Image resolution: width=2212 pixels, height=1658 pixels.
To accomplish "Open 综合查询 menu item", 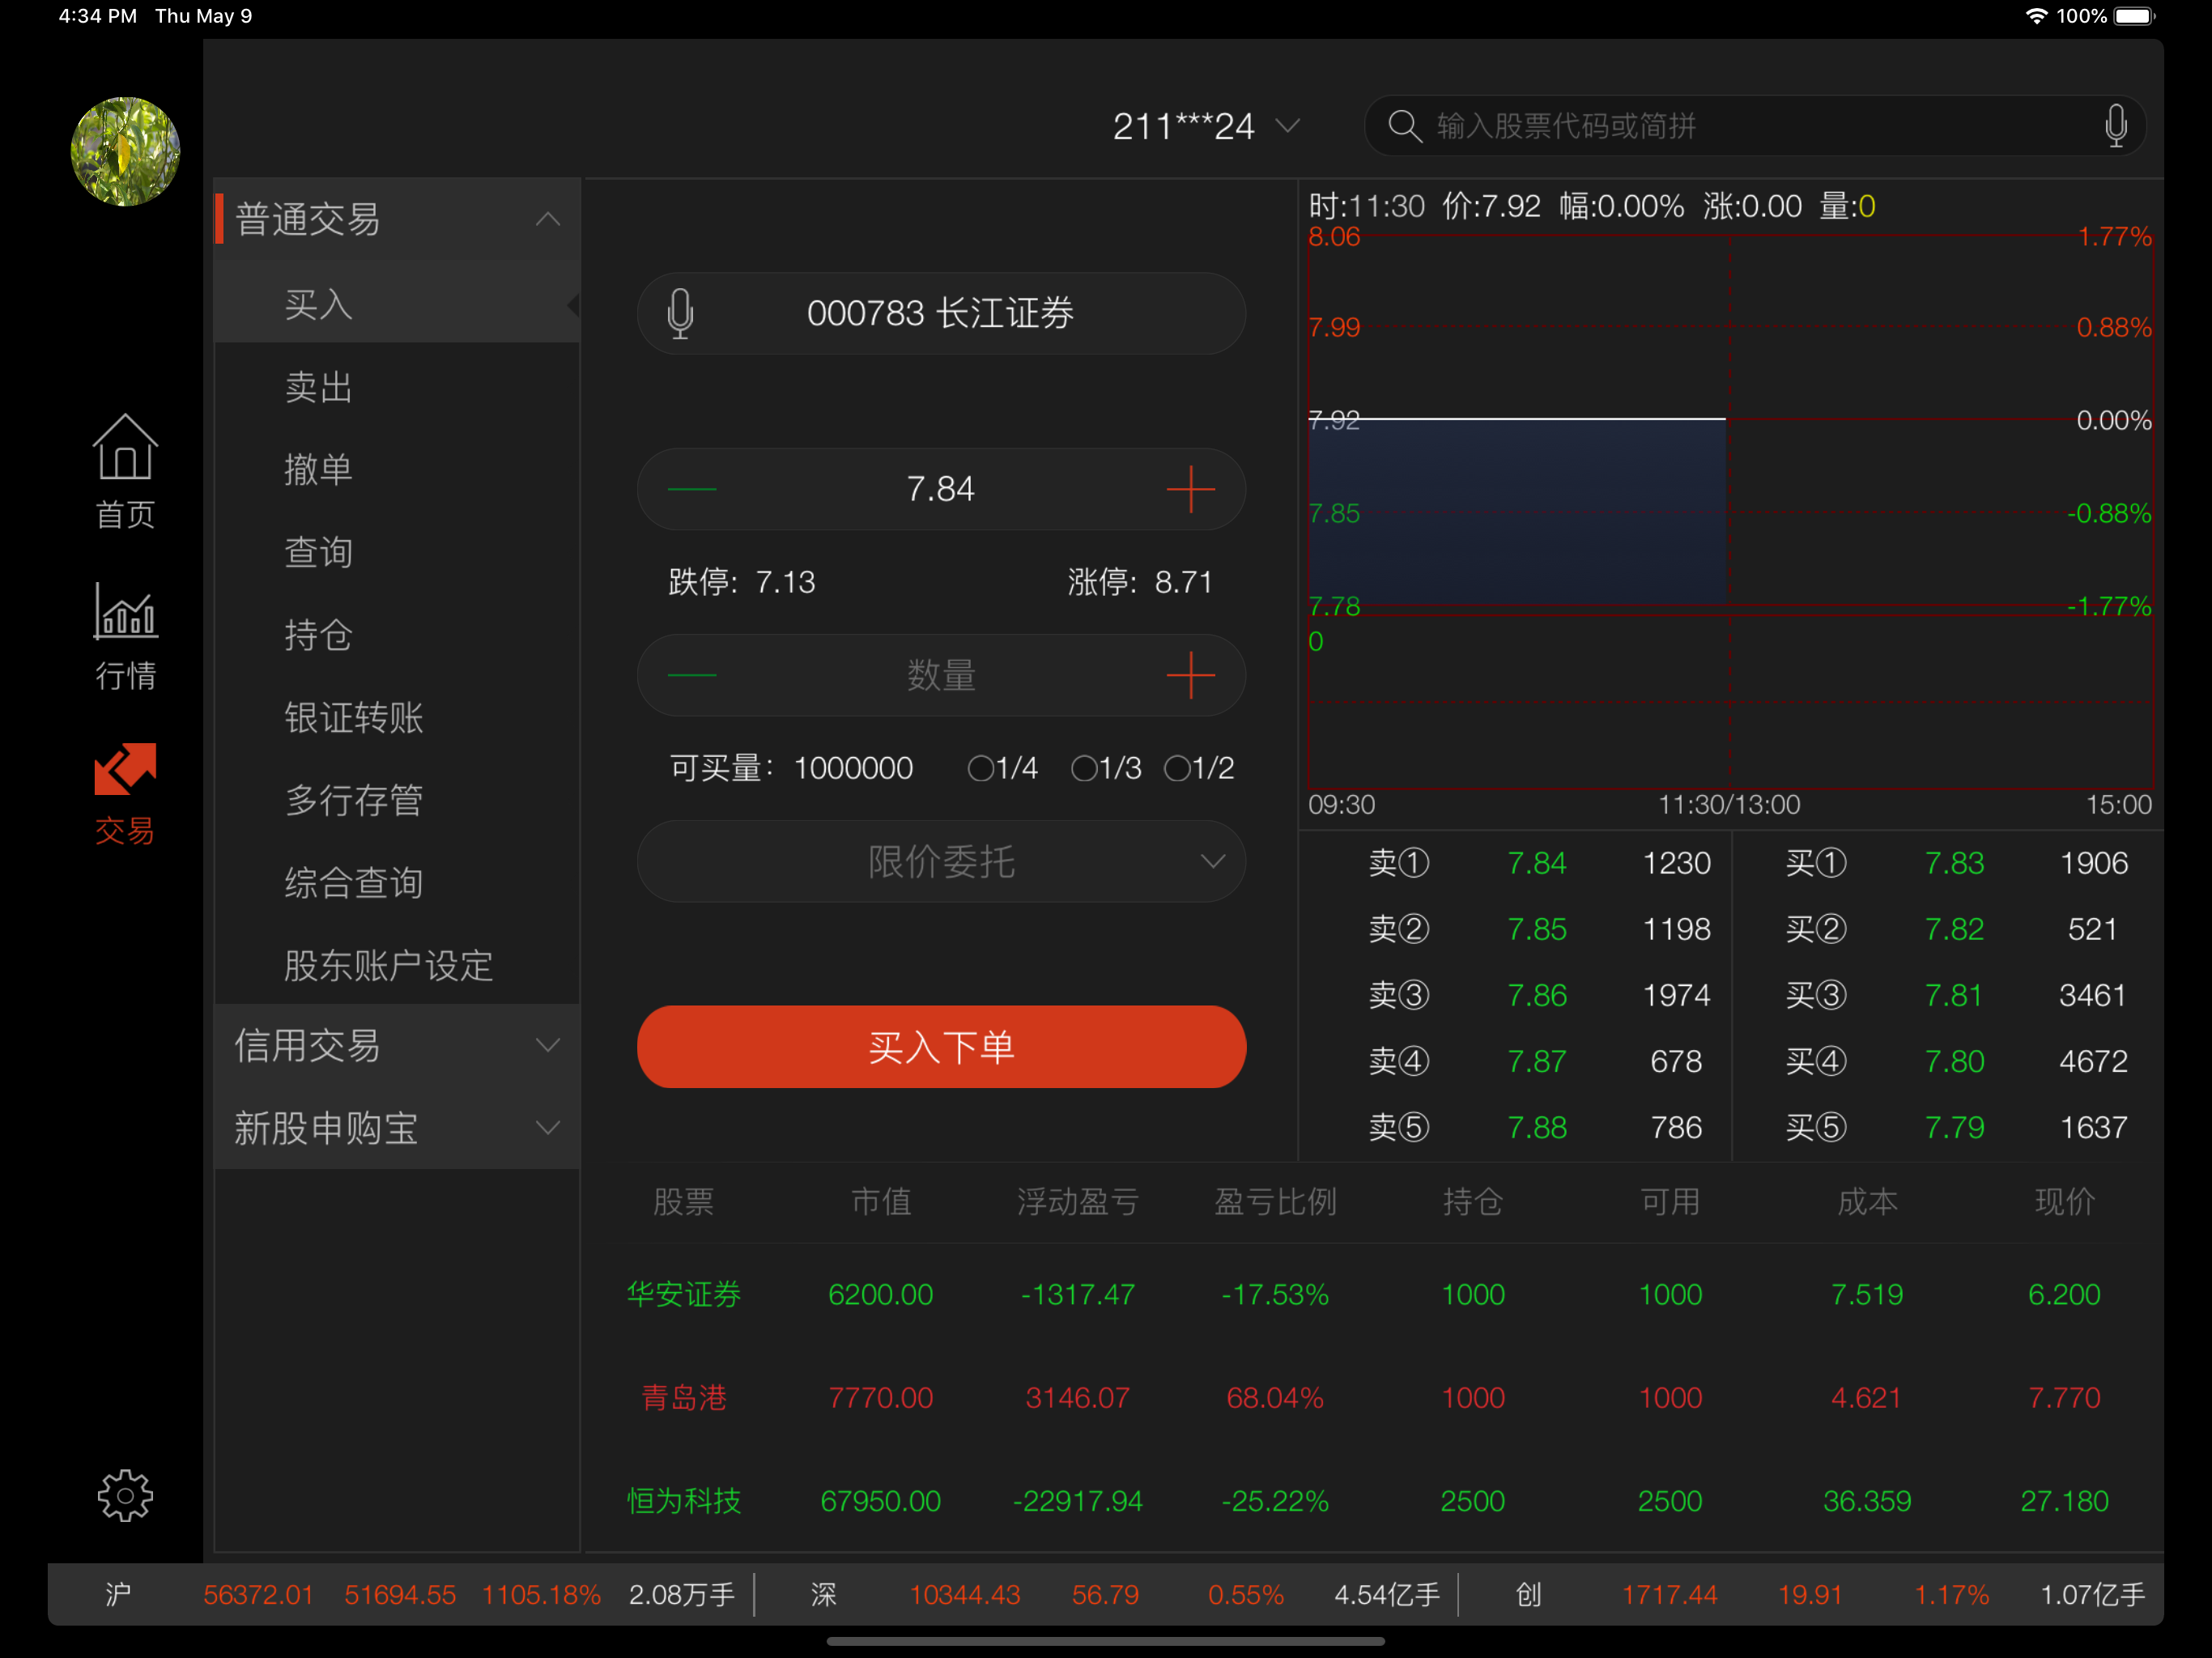I will pyautogui.click(x=398, y=882).
